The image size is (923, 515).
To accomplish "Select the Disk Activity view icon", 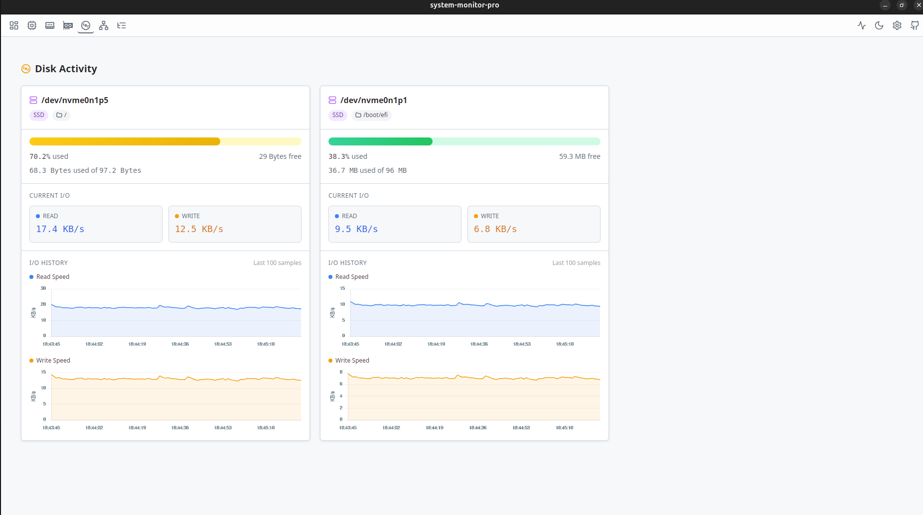I will tap(85, 25).
